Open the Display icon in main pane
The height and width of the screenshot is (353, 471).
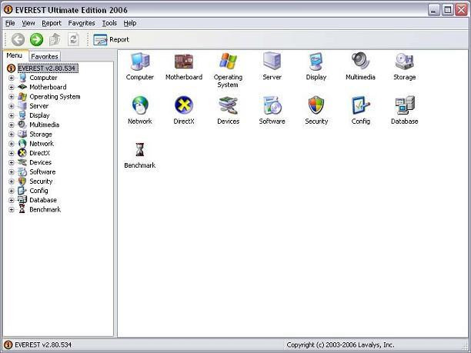(316, 62)
